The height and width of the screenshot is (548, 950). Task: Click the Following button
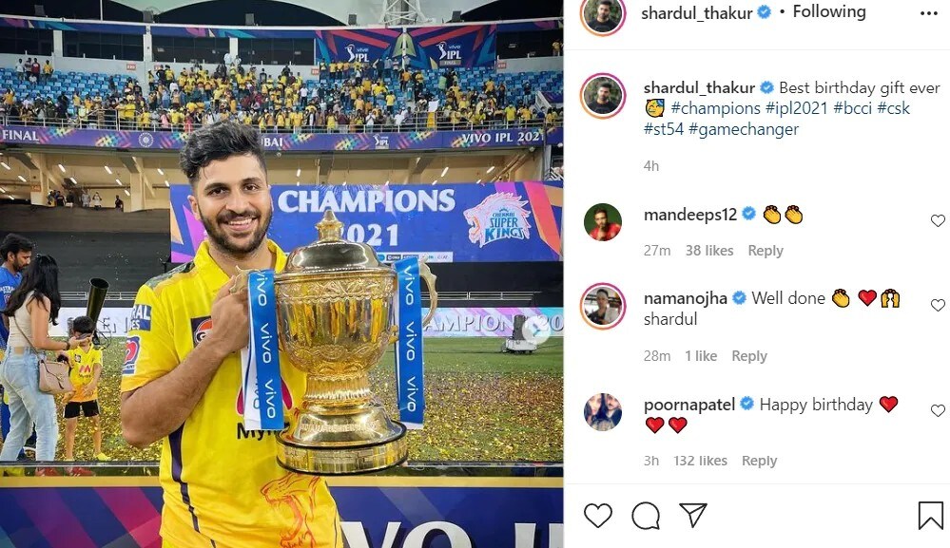[829, 11]
